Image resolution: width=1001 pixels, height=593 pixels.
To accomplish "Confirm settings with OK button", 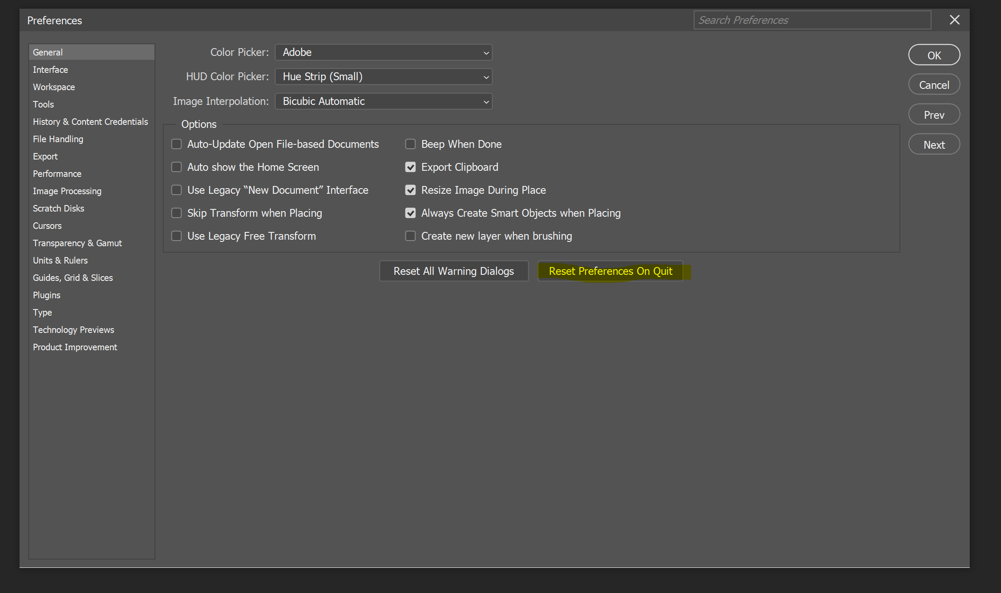I will point(934,55).
